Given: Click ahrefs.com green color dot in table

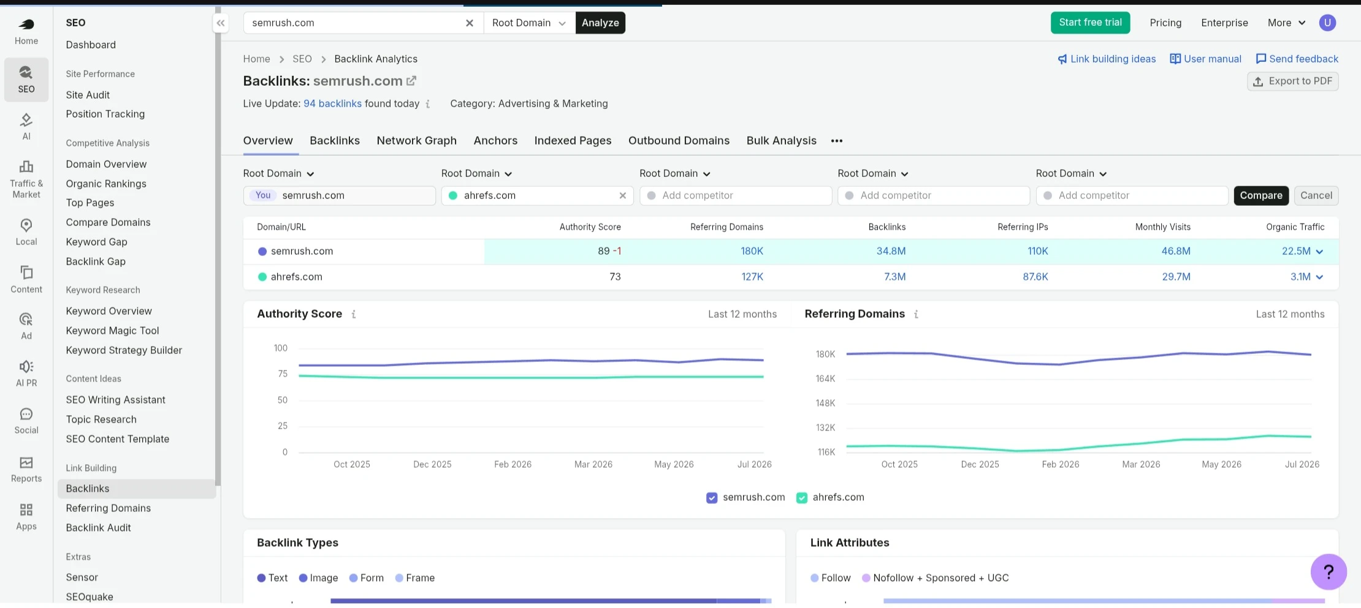Looking at the screenshot, I should click(262, 277).
